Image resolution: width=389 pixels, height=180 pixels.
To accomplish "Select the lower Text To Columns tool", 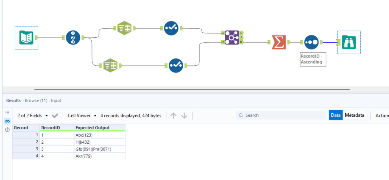I will 110,65.
